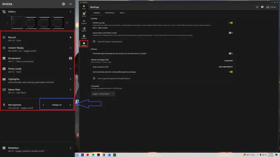Click the Record icon in the overlay

pyautogui.click(x=4, y=37)
